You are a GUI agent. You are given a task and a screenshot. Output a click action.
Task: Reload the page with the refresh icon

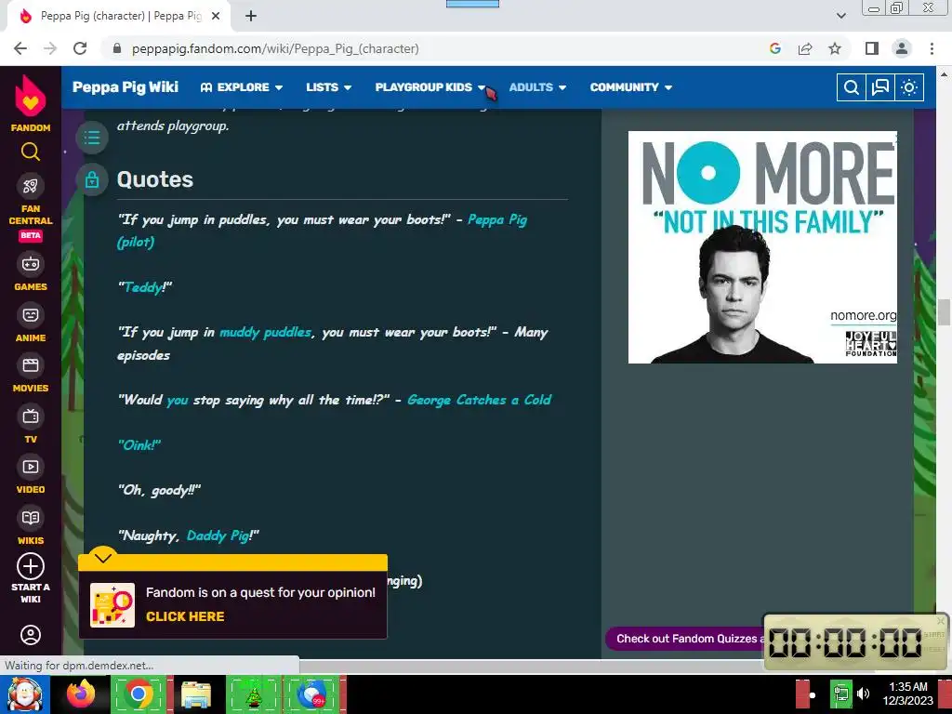click(x=80, y=48)
